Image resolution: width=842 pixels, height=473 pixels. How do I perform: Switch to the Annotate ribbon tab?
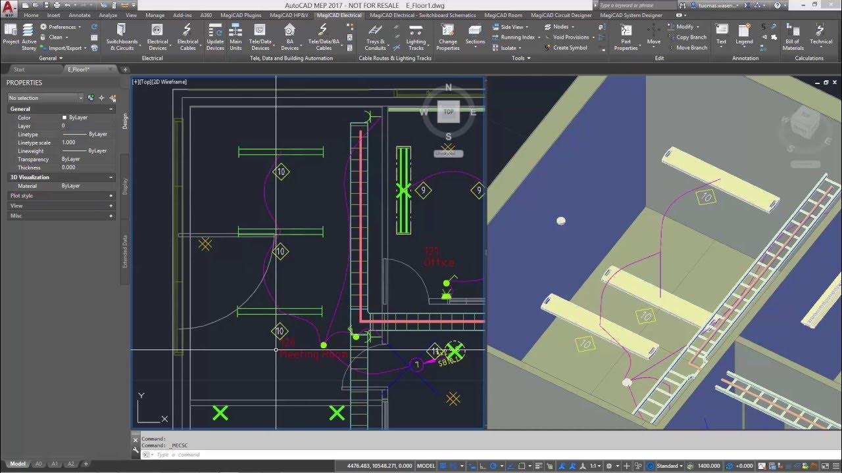tap(80, 15)
